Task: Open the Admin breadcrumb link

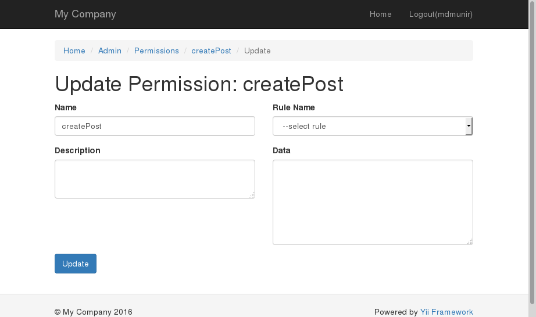Action: point(110,51)
